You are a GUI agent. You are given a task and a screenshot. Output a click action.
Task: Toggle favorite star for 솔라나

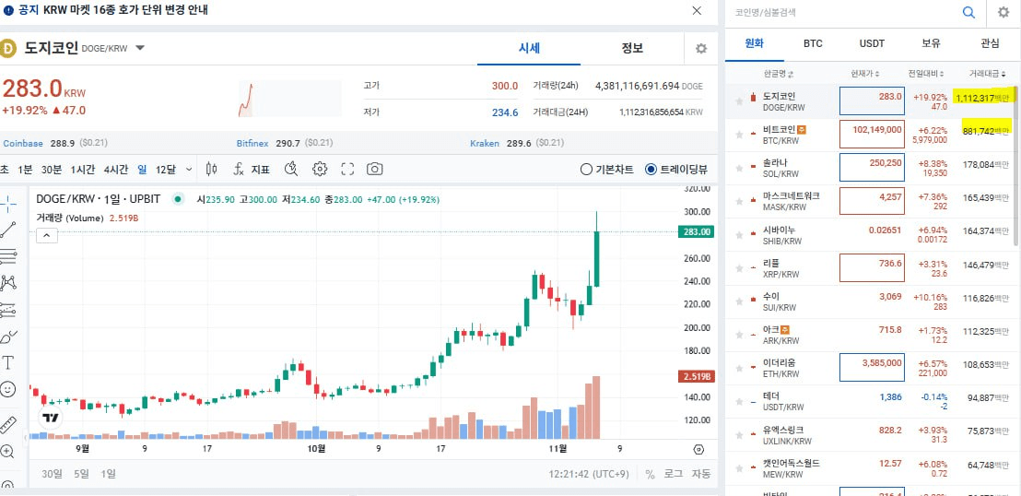[x=739, y=169]
